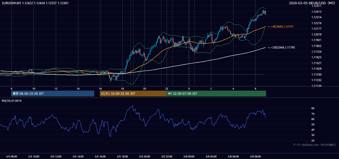The image size is (339, 159).
Task: Click the 3/5 20:00 time axis label
Action: (x=145, y=156)
